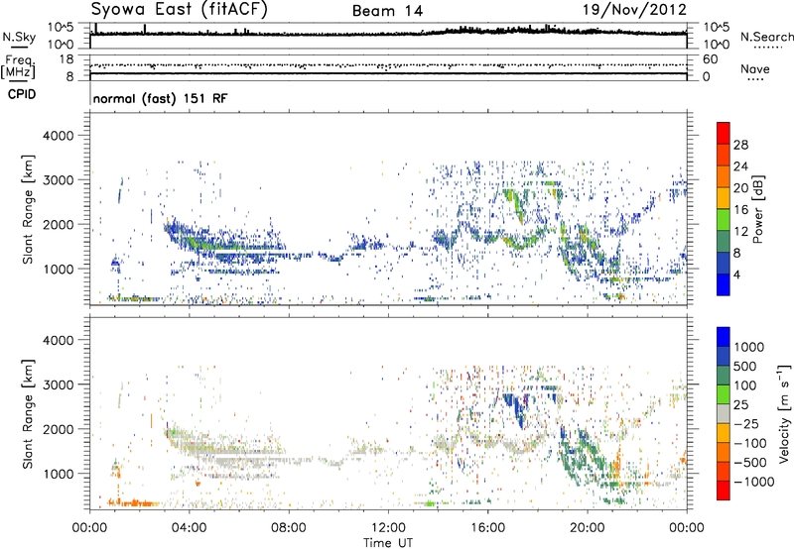
Task: Click the "4000" range tick in the power panel
Action: click(58, 136)
